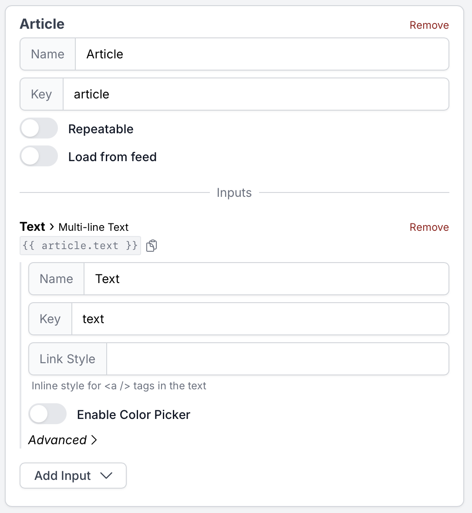Remove the Text multi-line input
The width and height of the screenshot is (472, 513).
429,227
